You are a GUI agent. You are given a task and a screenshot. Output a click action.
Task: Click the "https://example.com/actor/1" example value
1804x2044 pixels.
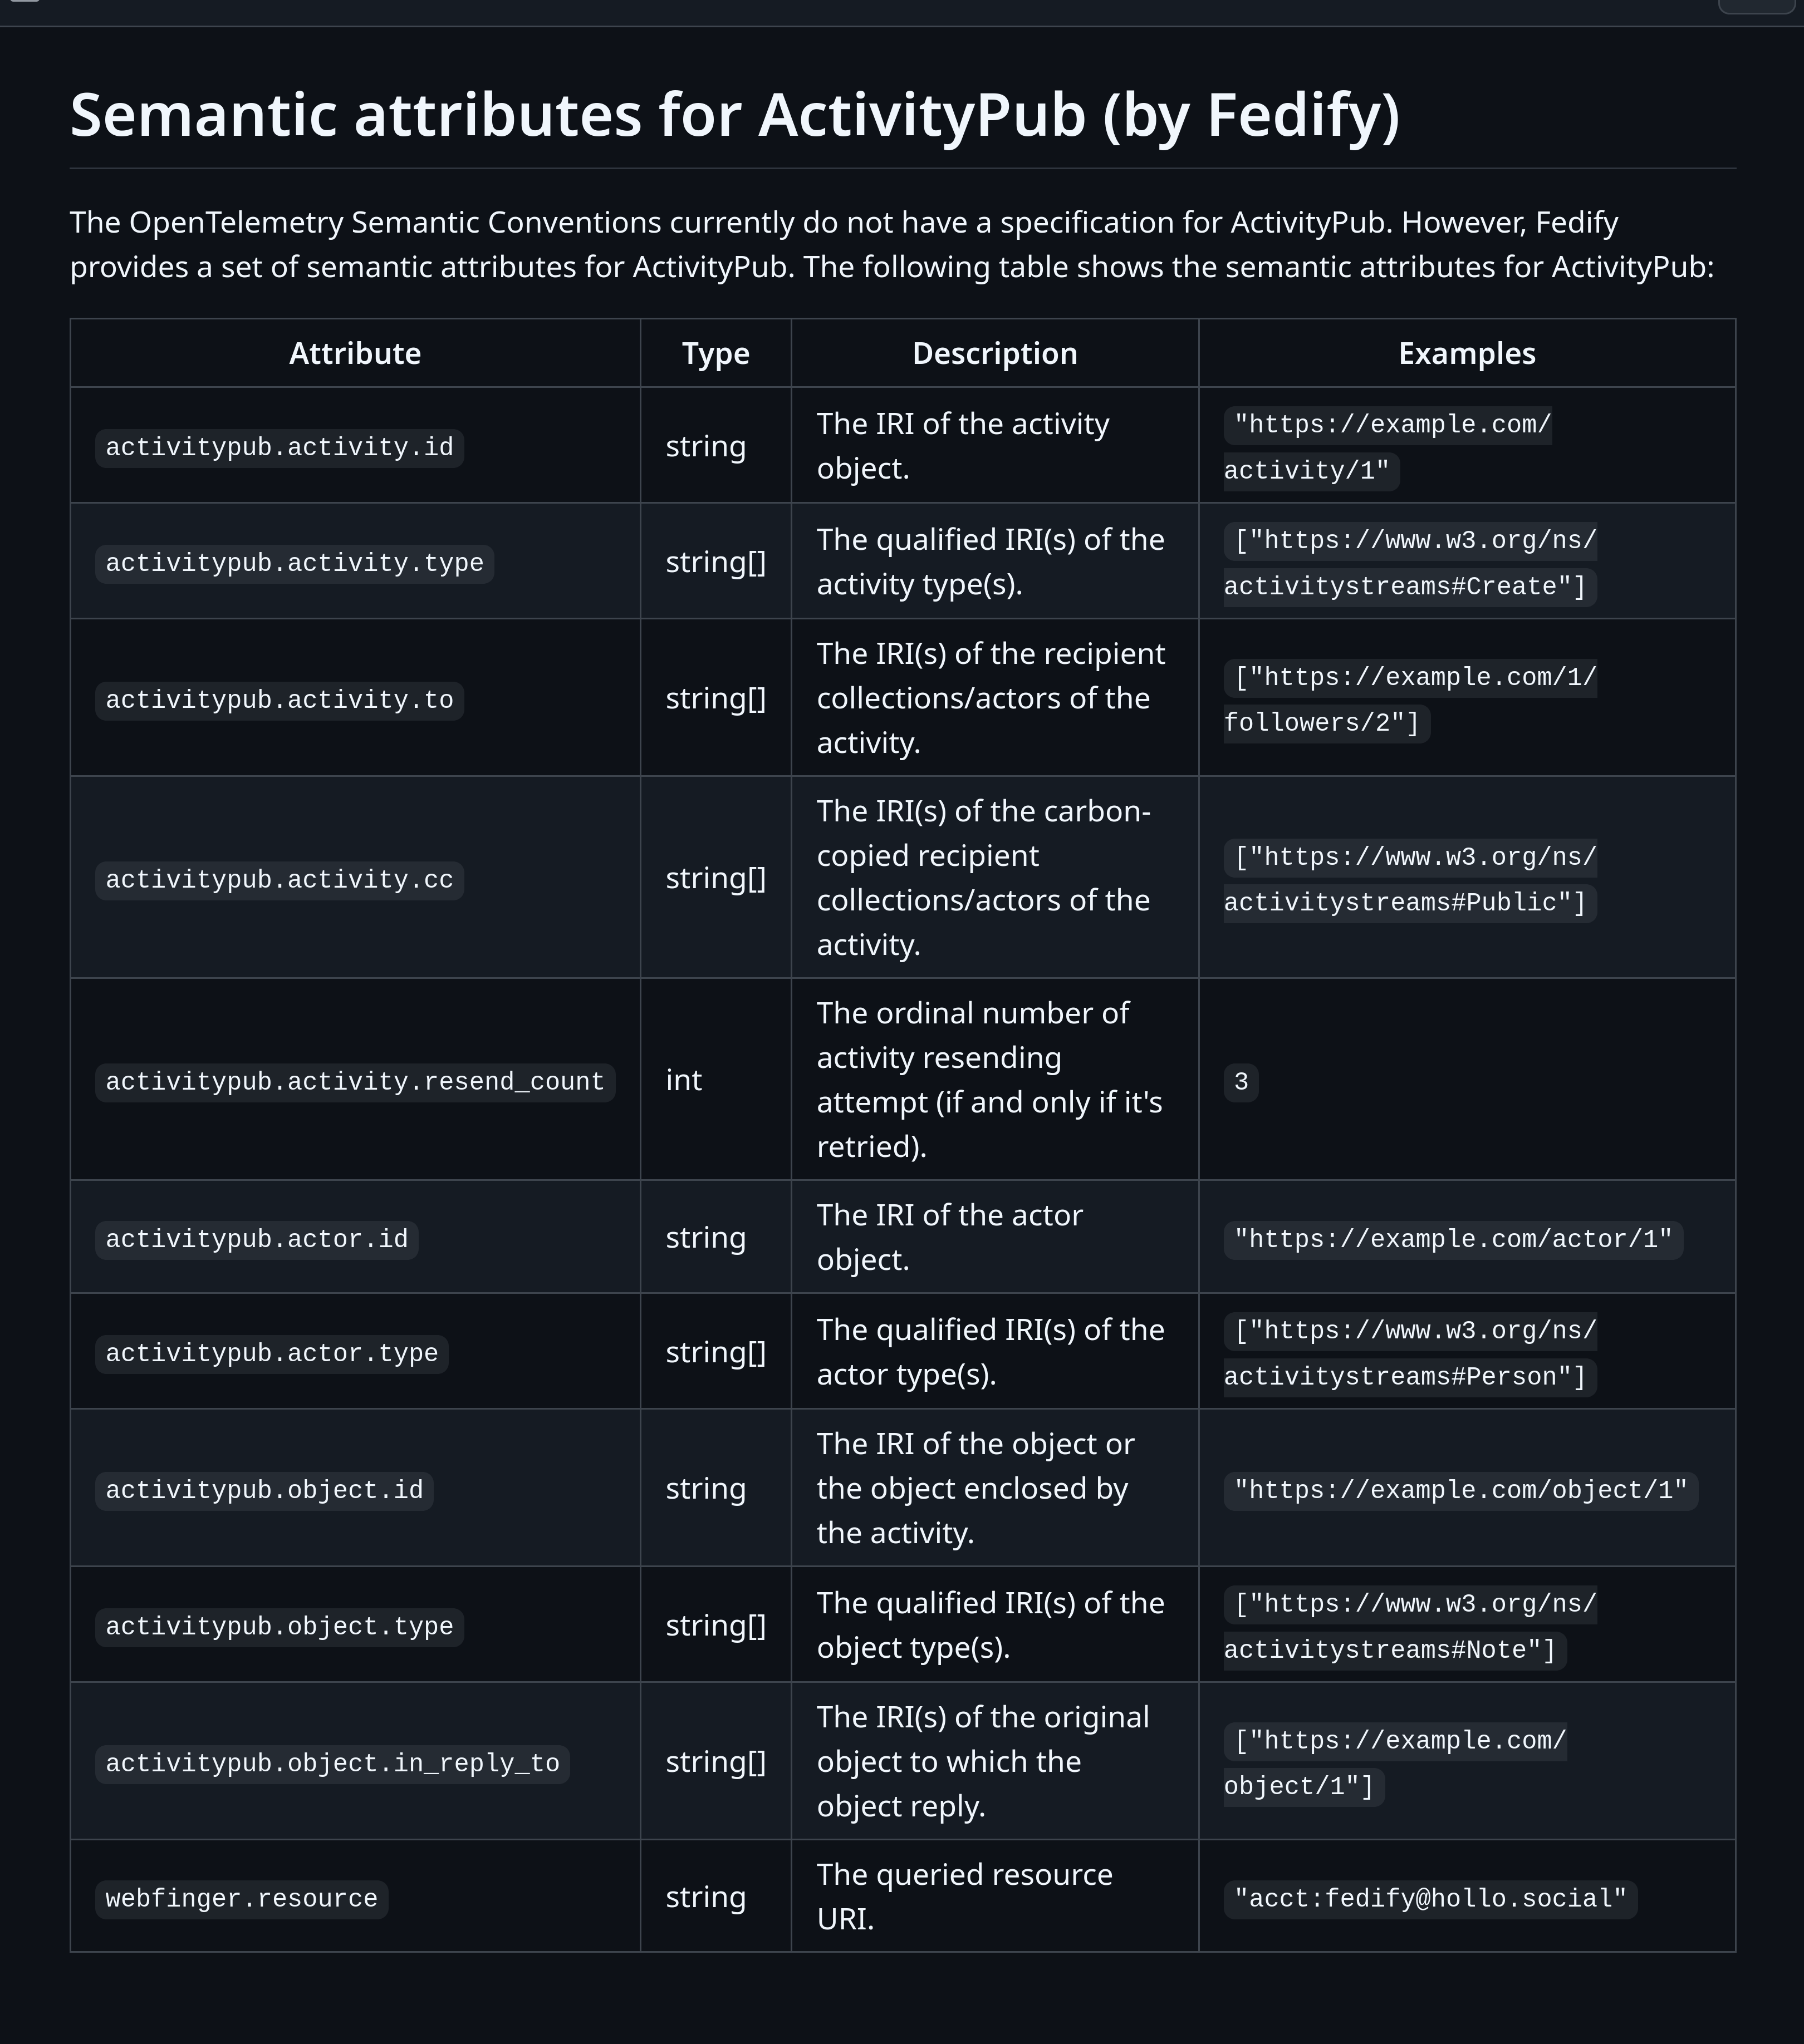[x=1453, y=1240]
